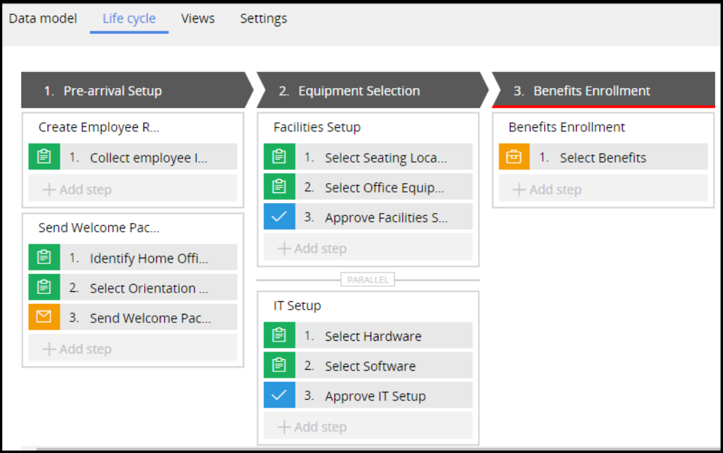Screen dimensions: 723x453
Task: Click the green icon beside Select Software
Action: [279, 366]
